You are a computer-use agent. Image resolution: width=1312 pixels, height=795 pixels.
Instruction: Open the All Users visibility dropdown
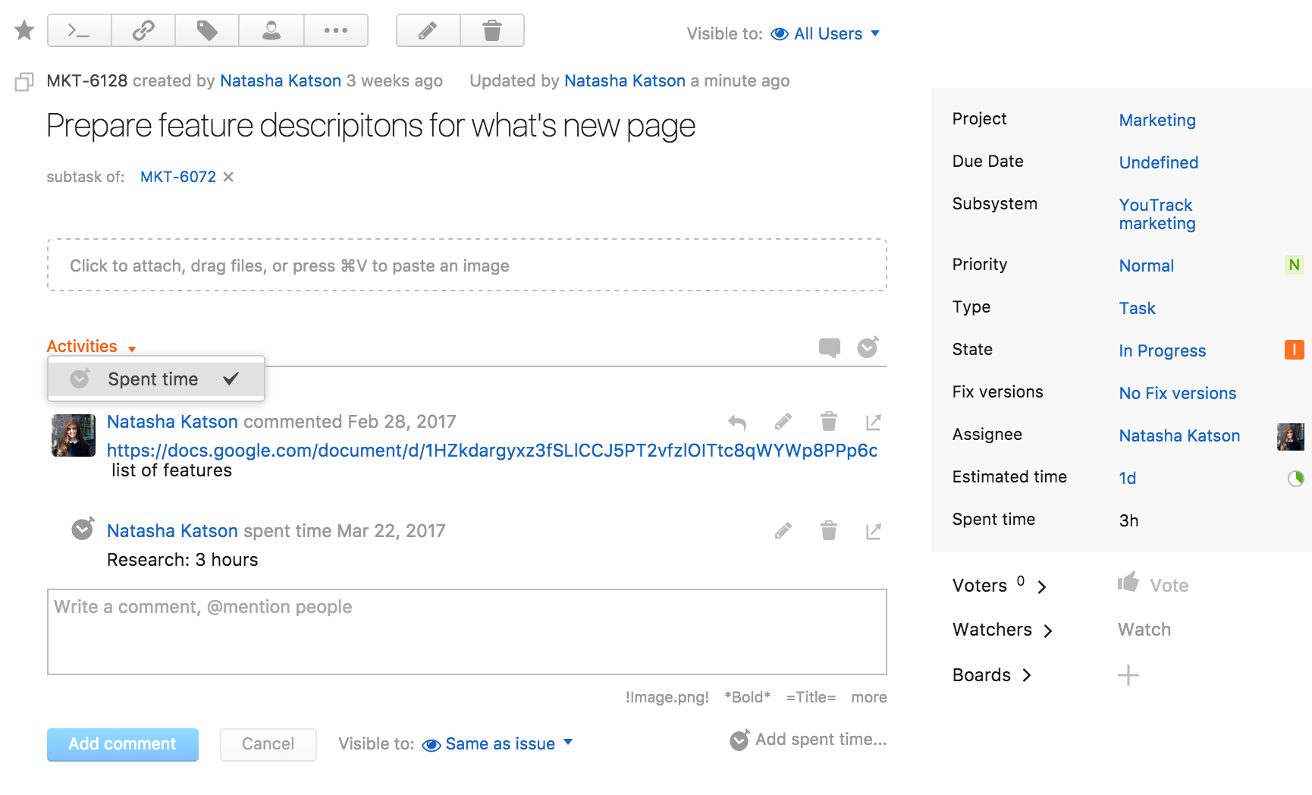(x=825, y=34)
